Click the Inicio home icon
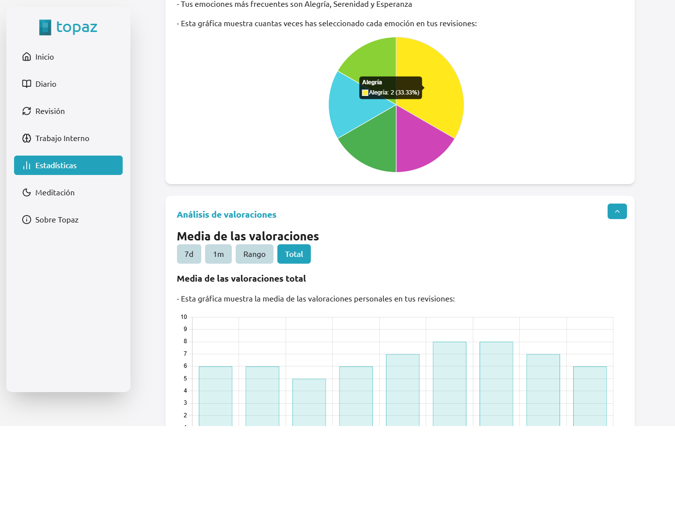This screenshot has width=675, height=522. point(27,57)
